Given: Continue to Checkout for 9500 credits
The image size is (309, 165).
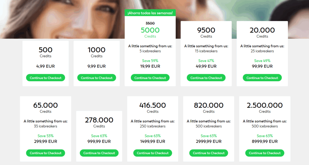Looking at the screenshot, I should click(206, 78).
